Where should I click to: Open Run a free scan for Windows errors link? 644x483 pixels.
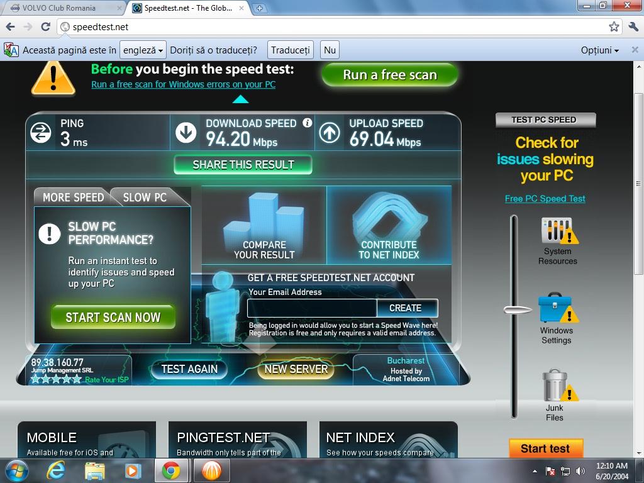pyautogui.click(x=183, y=84)
